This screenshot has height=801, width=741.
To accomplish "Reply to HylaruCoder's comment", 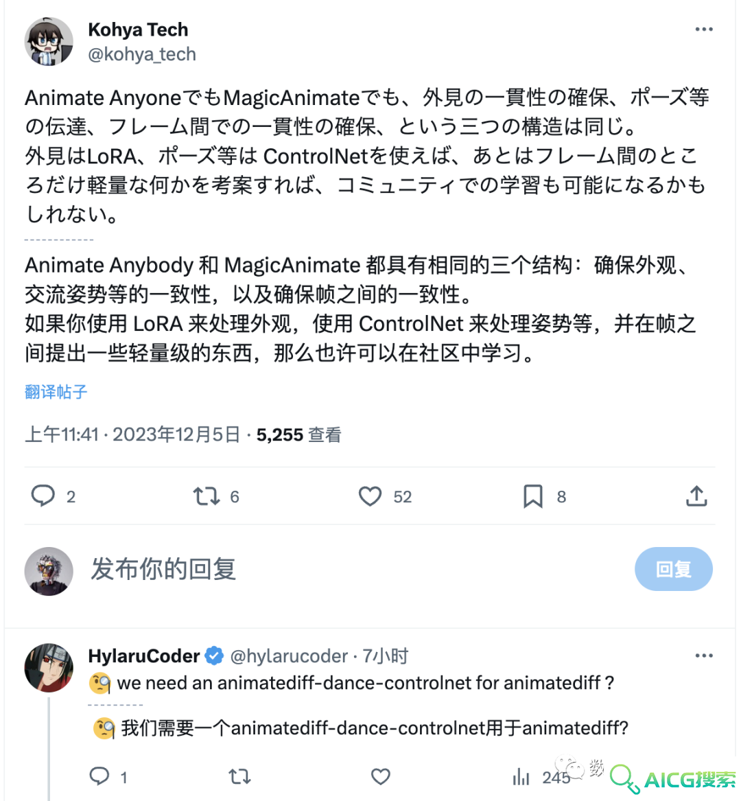I will [x=99, y=776].
